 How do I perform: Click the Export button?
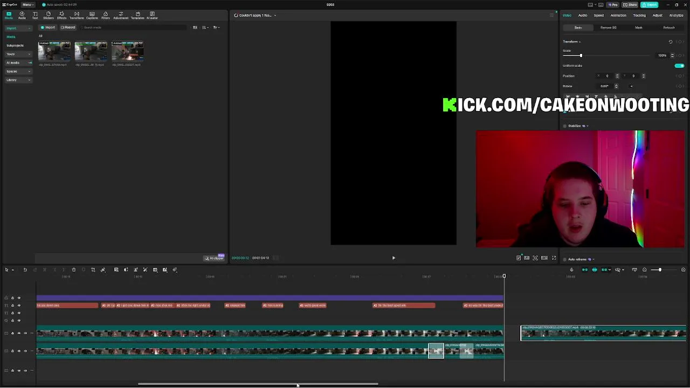click(650, 4)
